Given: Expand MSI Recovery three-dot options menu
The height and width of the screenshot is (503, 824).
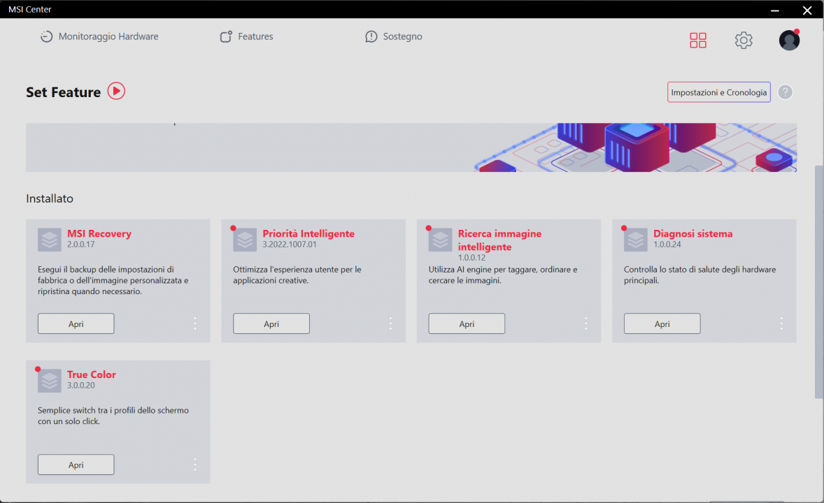Looking at the screenshot, I should coord(195,323).
